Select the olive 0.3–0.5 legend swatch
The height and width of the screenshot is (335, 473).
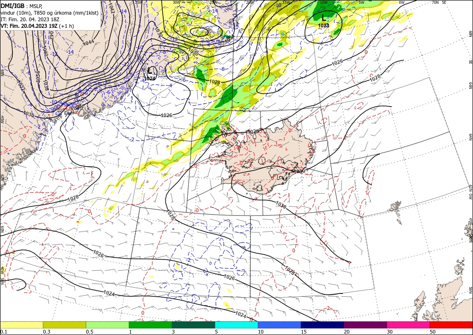(x=64, y=325)
